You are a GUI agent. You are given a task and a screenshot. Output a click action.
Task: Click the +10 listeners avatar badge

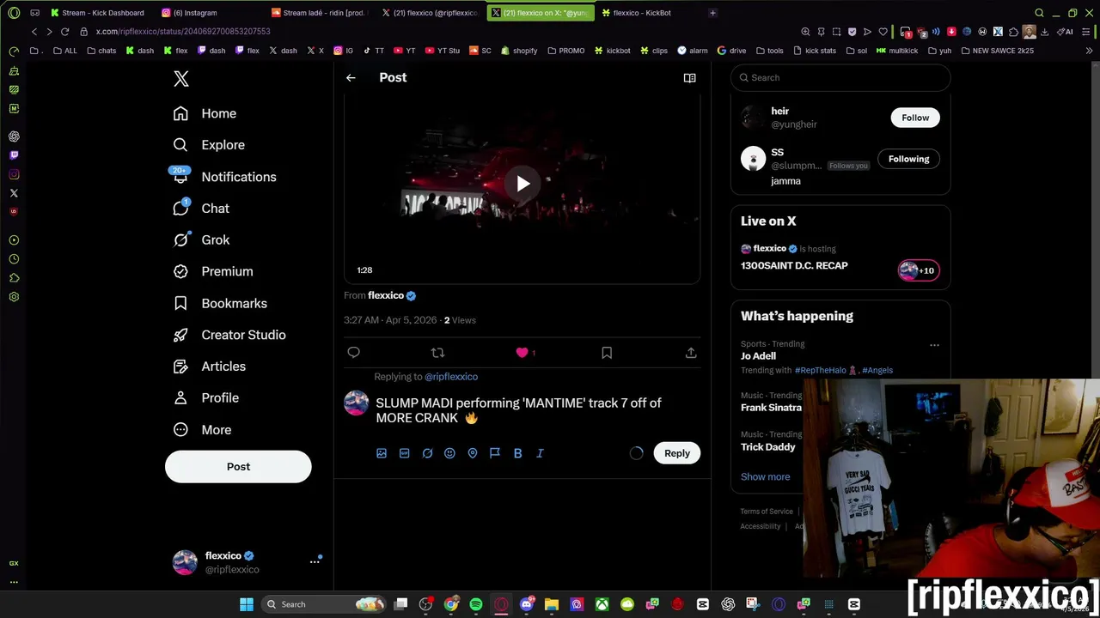(x=918, y=270)
